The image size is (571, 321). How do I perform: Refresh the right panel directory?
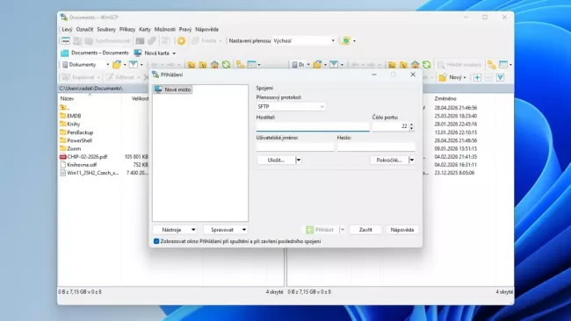point(427,65)
